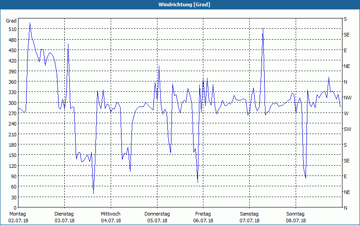This screenshot has height=225, width=360.
Task: Select the 210 y-axis value
Action: click(x=13, y=134)
